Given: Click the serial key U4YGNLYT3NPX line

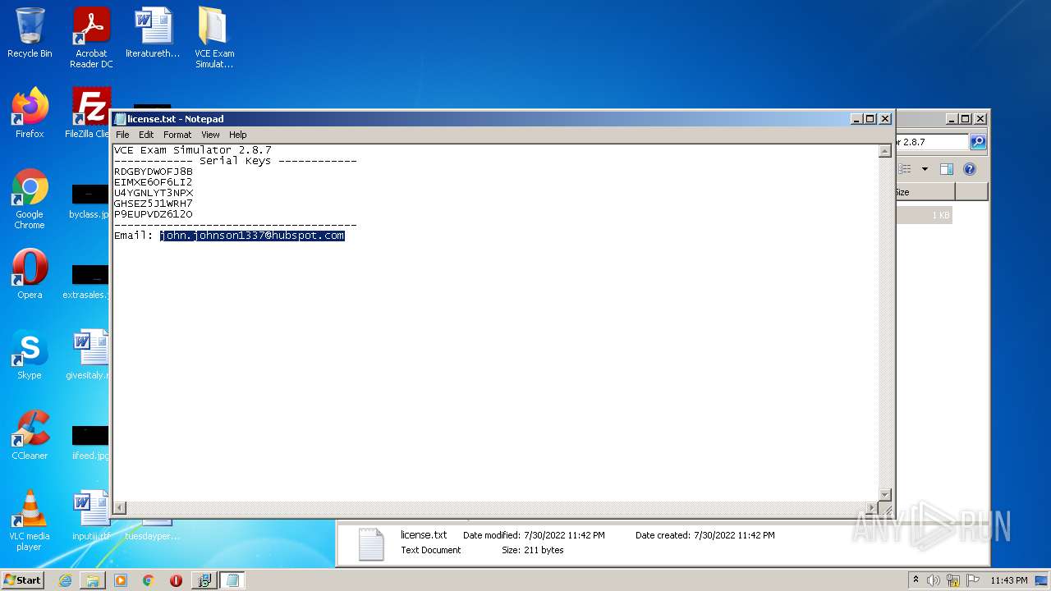Looking at the screenshot, I should click(154, 193).
